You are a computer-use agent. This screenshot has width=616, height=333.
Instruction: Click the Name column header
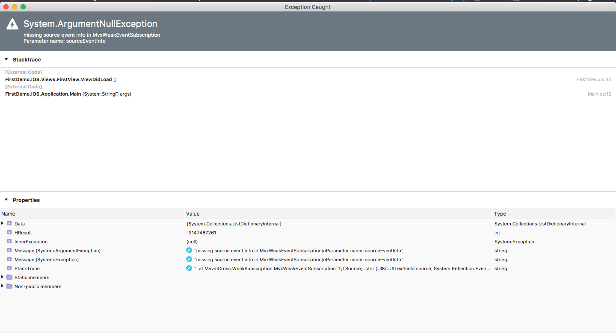(92, 213)
